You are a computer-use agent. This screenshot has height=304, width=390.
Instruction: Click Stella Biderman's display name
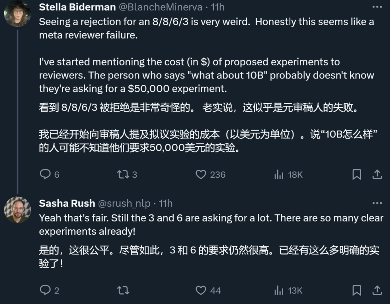click(77, 6)
